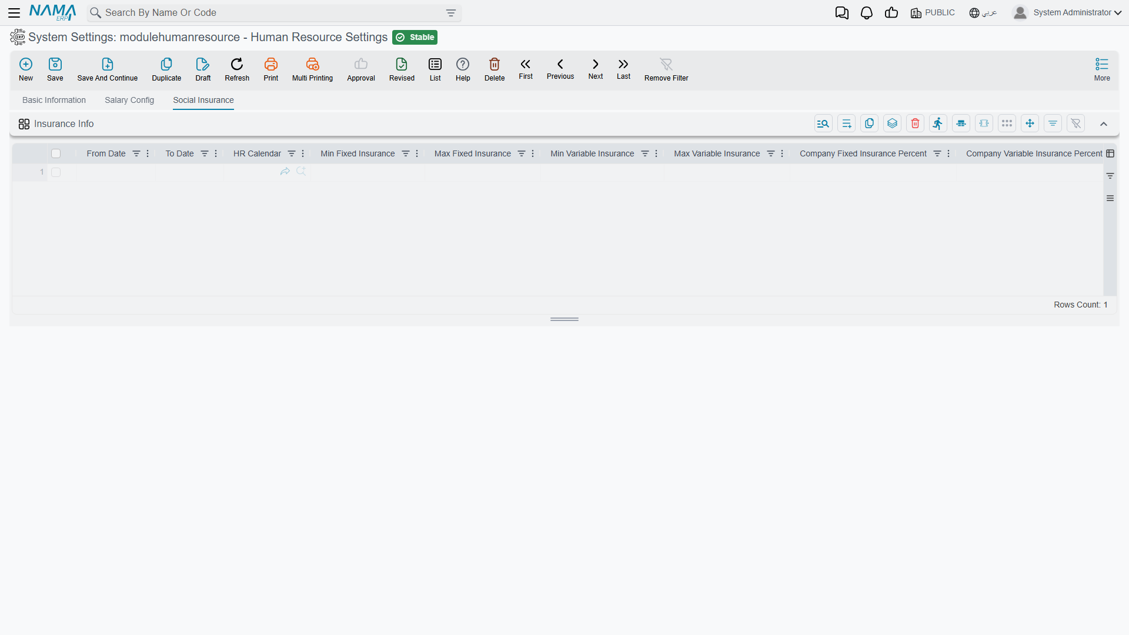Viewport: 1129px width, 635px height.
Task: Click Save And Continue
Action: pos(108,69)
